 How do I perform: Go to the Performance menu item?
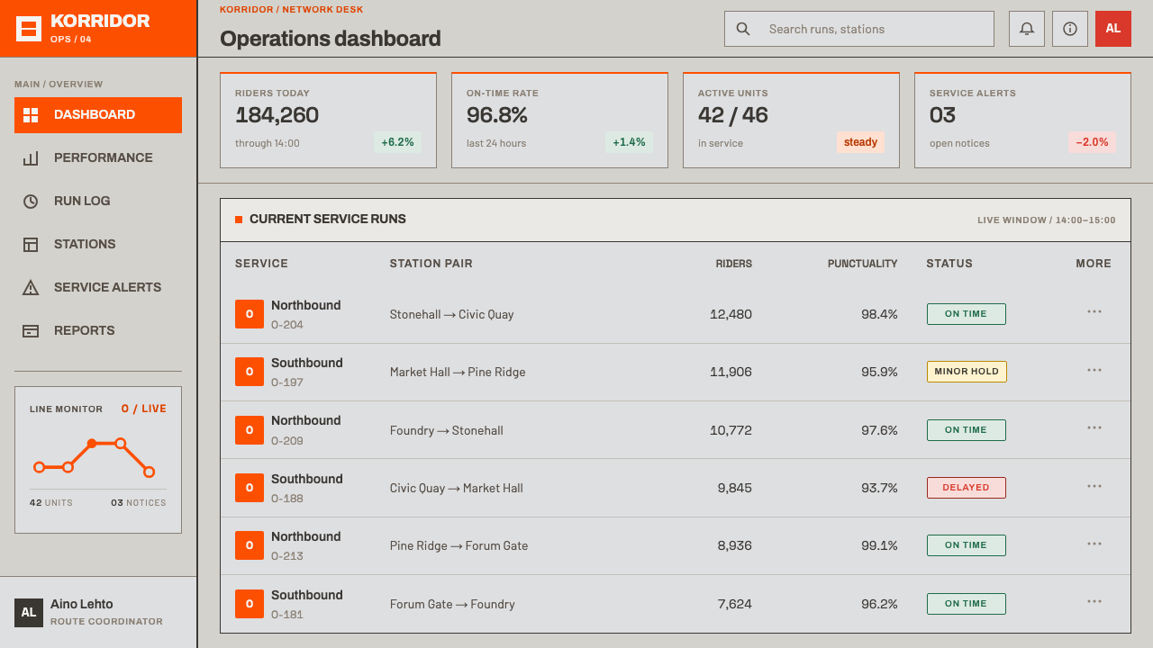pos(98,158)
